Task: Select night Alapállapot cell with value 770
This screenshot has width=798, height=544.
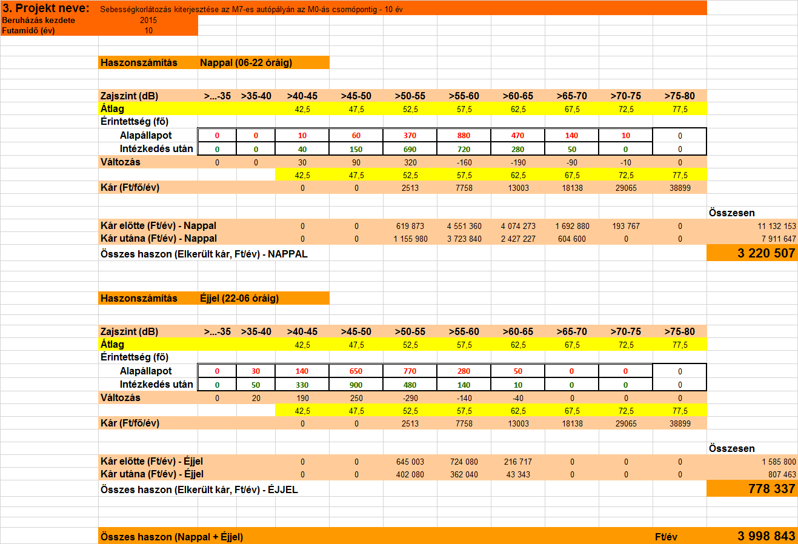Action: coord(410,371)
